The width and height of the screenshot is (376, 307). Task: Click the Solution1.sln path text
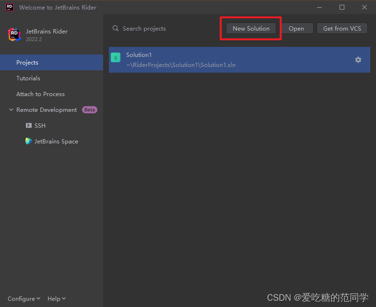pyautogui.click(x=181, y=65)
